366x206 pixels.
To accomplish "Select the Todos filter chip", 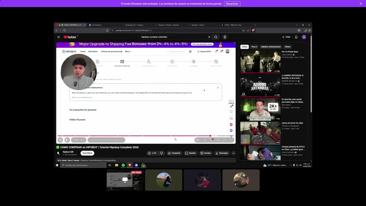I will click(x=244, y=47).
